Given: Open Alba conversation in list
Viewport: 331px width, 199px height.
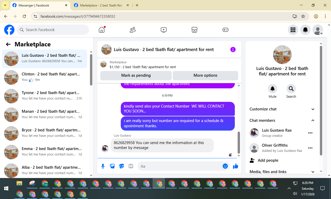Looking at the screenshot, I should click(44, 170).
